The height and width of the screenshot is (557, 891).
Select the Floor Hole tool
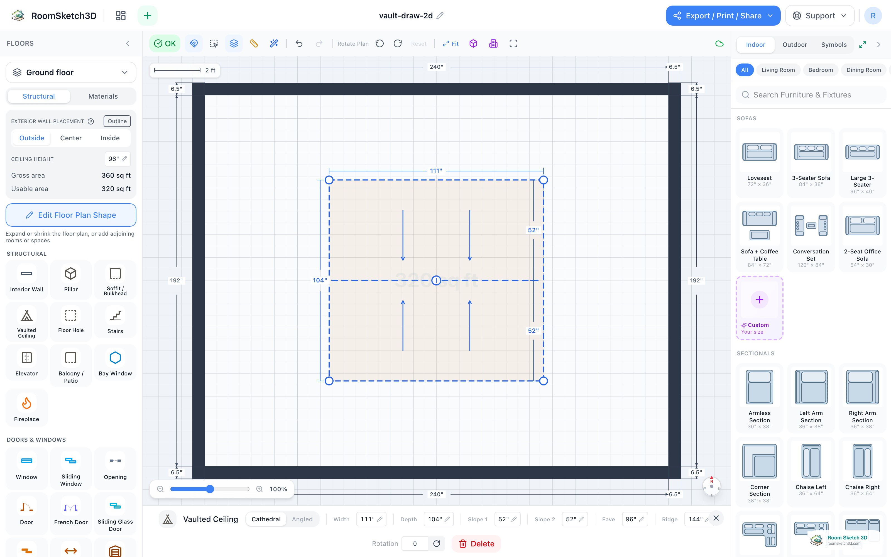click(71, 322)
